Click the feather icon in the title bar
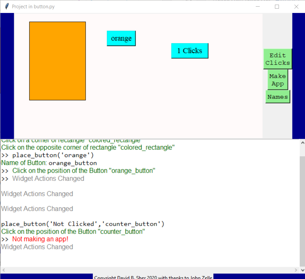The width and height of the screenshot is (305, 279). pos(7,6)
